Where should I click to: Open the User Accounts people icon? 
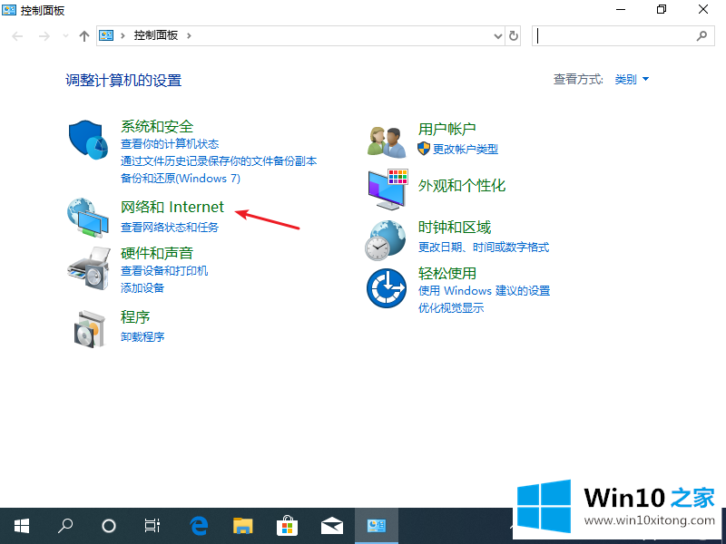[387, 142]
